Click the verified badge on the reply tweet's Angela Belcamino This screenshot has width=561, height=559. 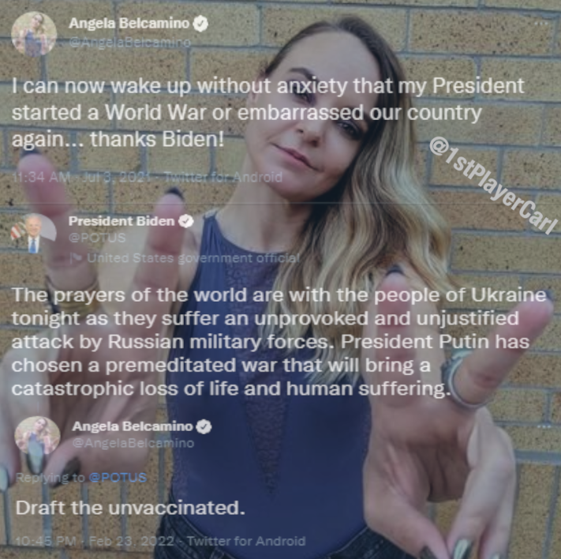tap(204, 427)
